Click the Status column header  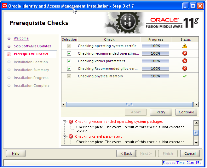click(x=186, y=39)
